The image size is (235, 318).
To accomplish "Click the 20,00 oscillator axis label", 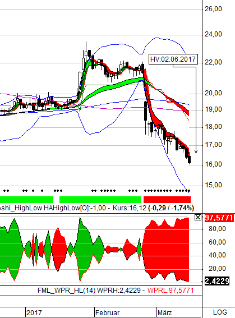I will coord(217,269).
